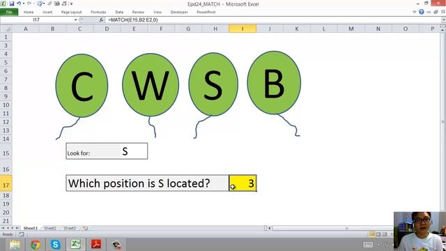Open the View ribbon tab
The height and width of the screenshot is (251, 446).
click(157, 13)
